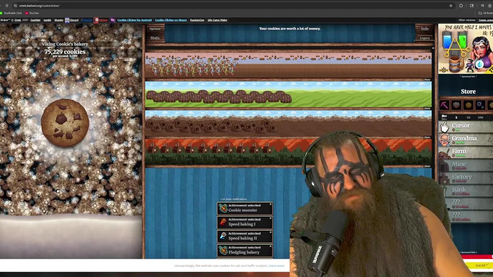This screenshot has width=493, height=277.
Task: Mute the Farm building row
Action: 427,108
